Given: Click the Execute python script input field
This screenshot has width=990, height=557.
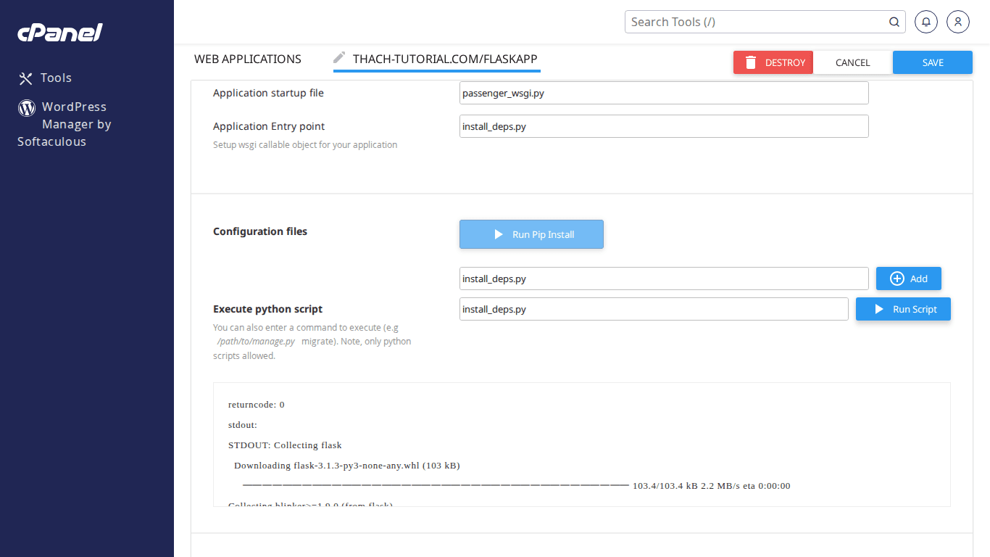Looking at the screenshot, I should pos(653,309).
